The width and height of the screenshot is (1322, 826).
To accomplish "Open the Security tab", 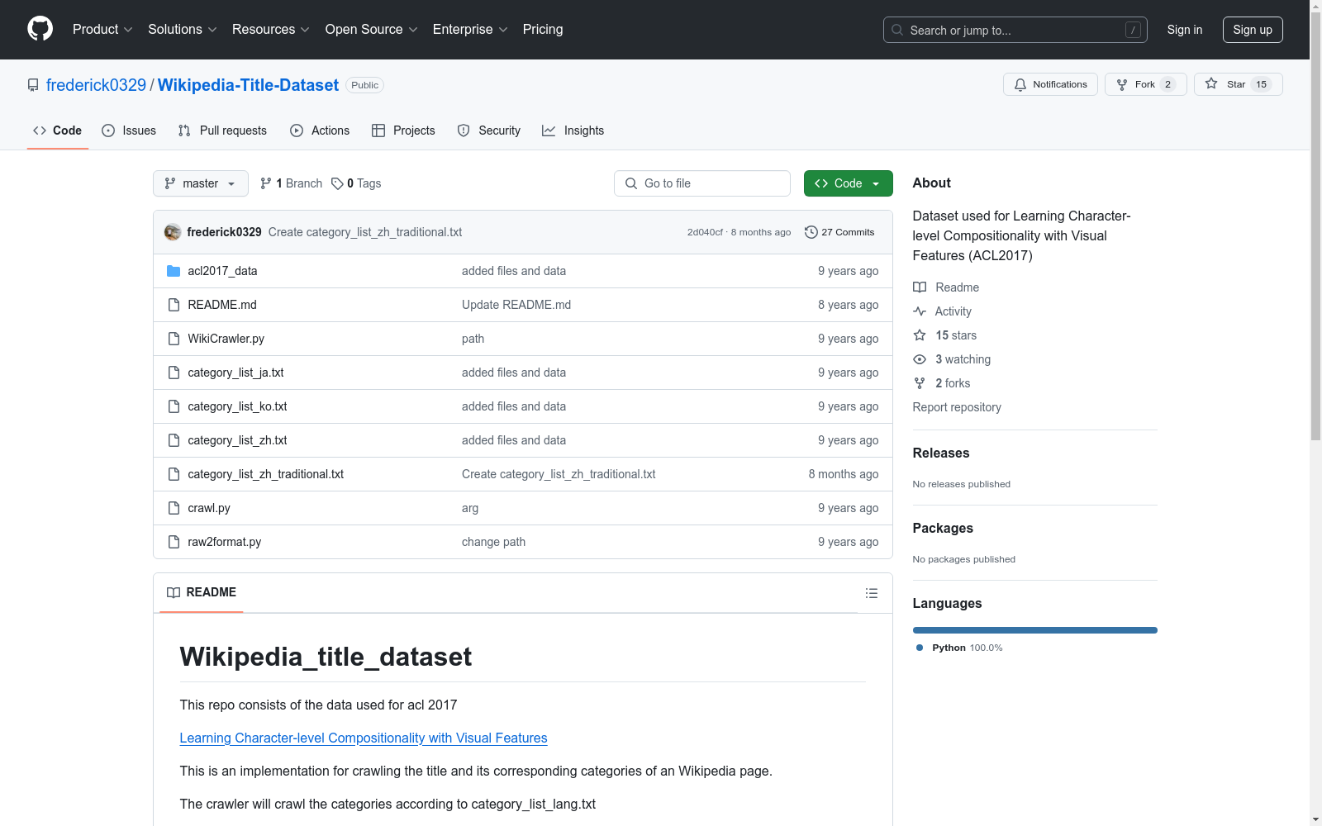I will pyautogui.click(x=489, y=131).
